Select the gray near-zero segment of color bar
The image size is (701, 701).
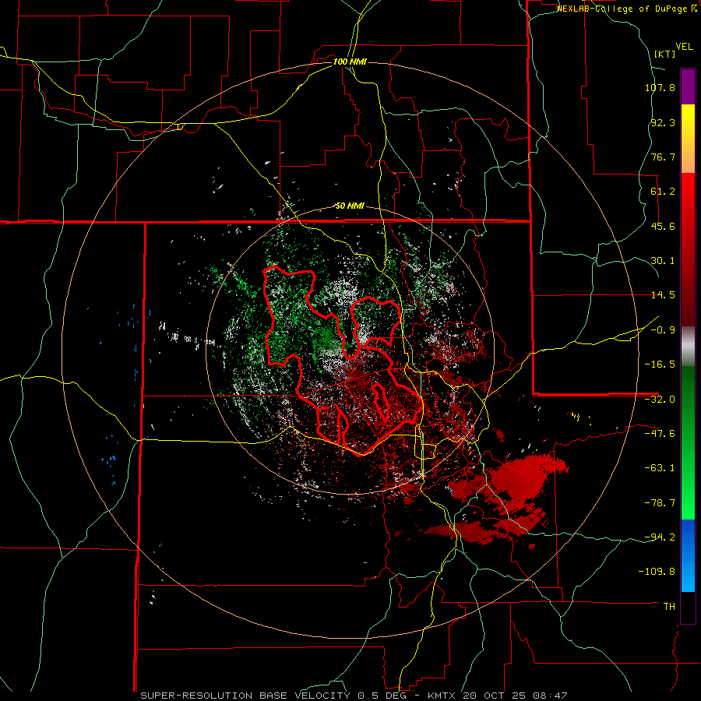click(688, 347)
